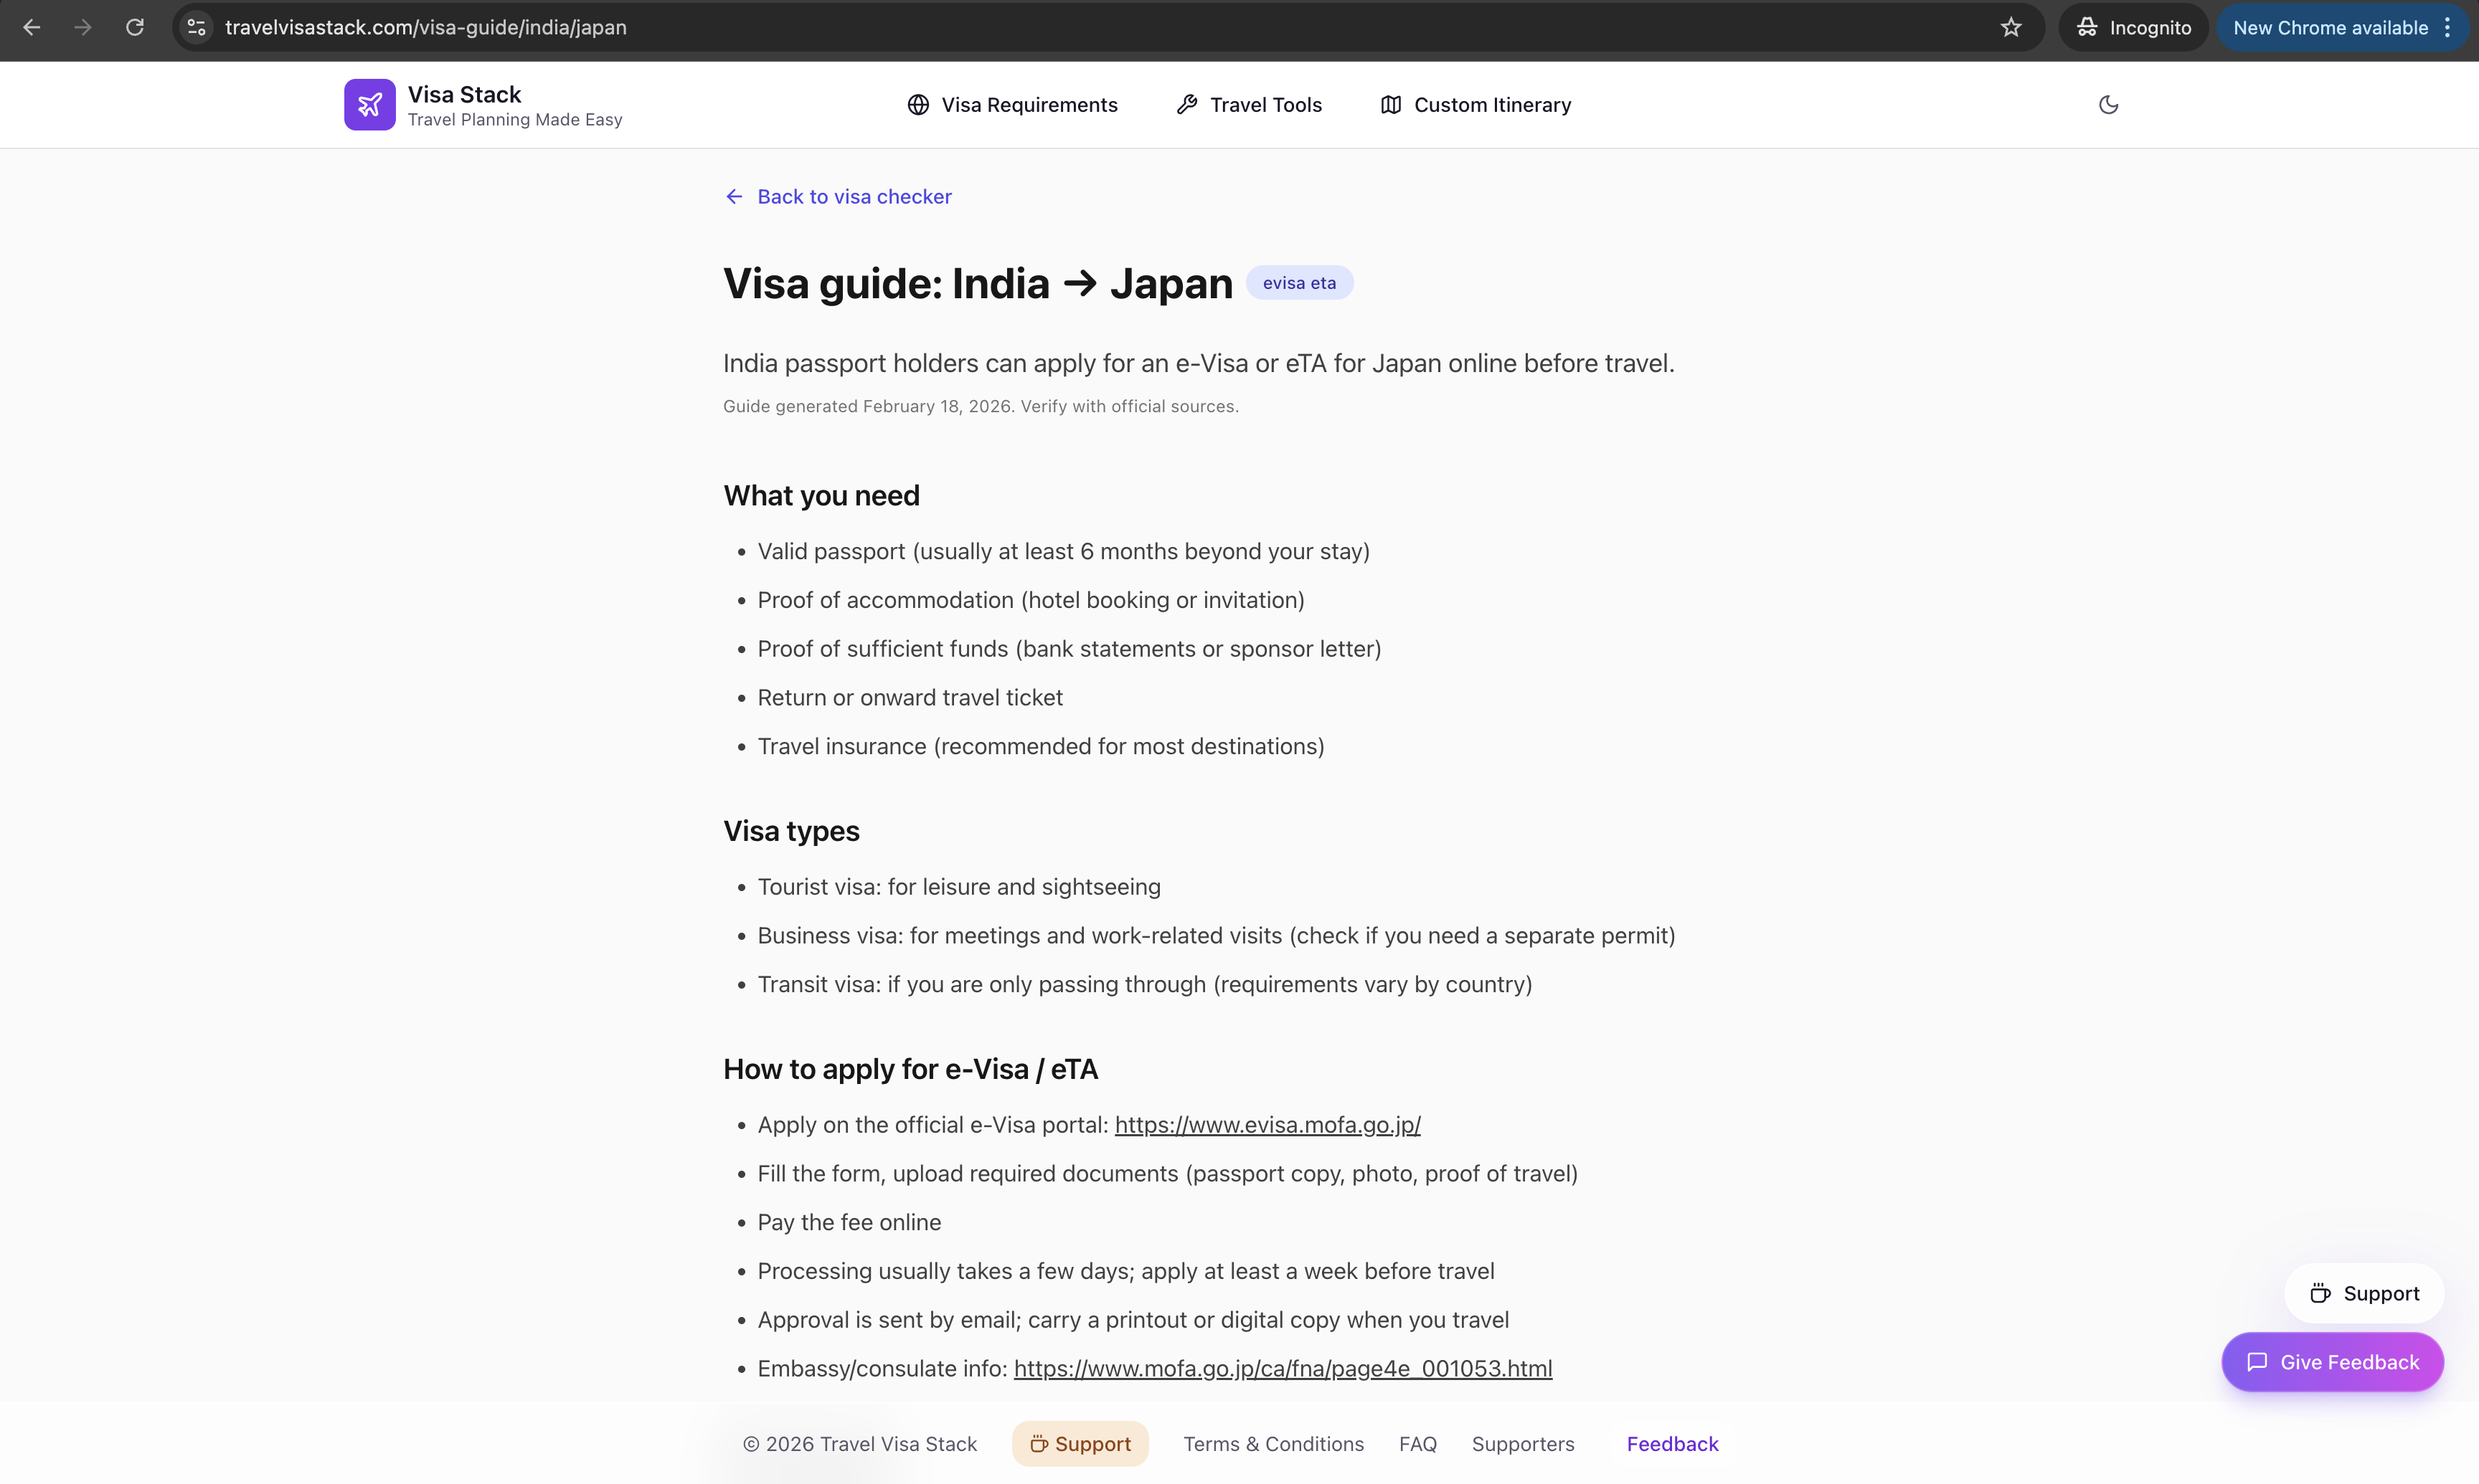The image size is (2479, 1484).
Task: Toggle the Incognito mode indicator
Action: coord(2134,27)
